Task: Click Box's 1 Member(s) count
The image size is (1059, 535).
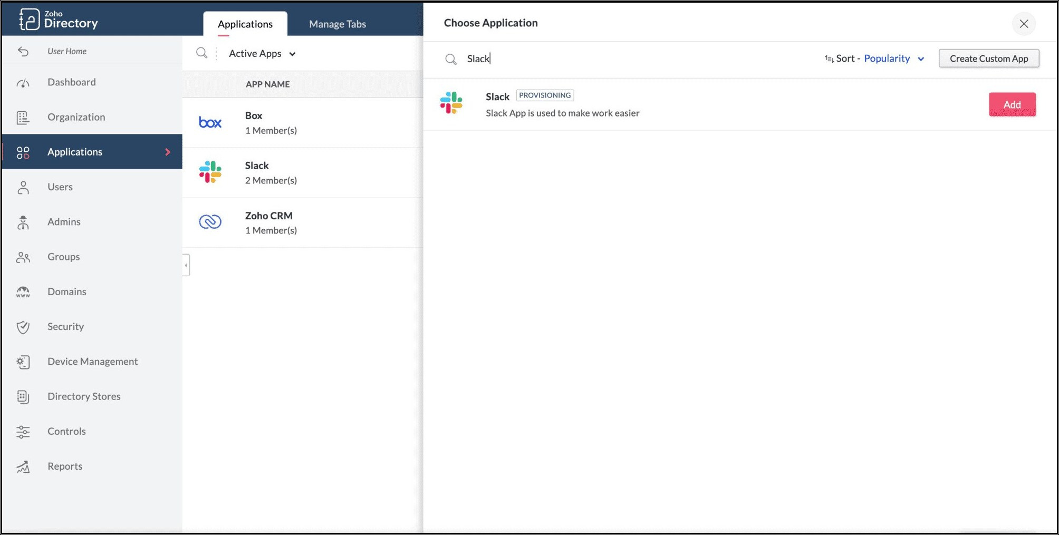Action: (271, 131)
